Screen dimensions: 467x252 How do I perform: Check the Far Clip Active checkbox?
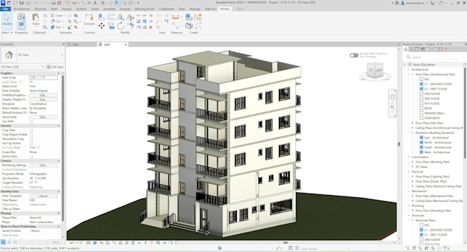pyautogui.click(x=32, y=144)
